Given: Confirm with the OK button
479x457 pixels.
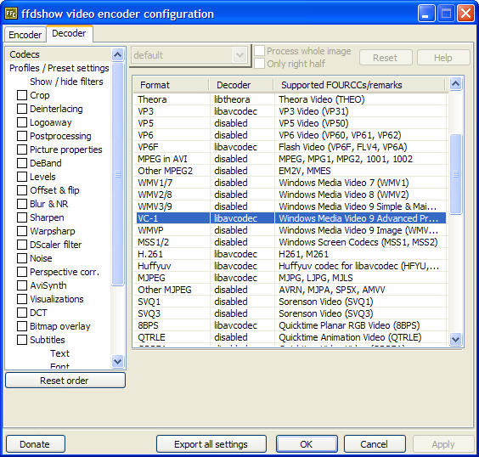Looking at the screenshot, I should 307,444.
